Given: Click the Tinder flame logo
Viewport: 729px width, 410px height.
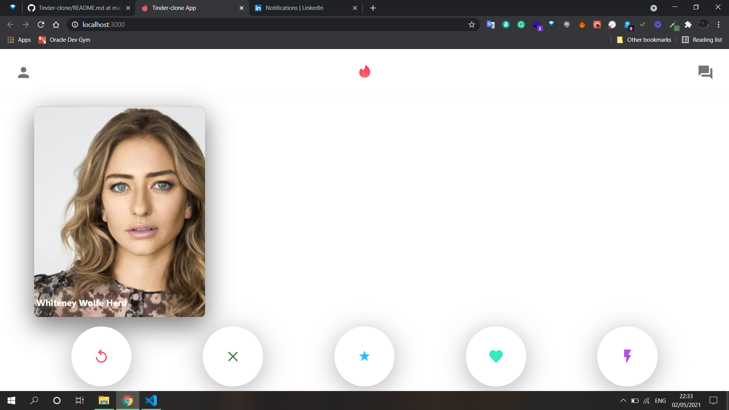Looking at the screenshot, I should [364, 72].
